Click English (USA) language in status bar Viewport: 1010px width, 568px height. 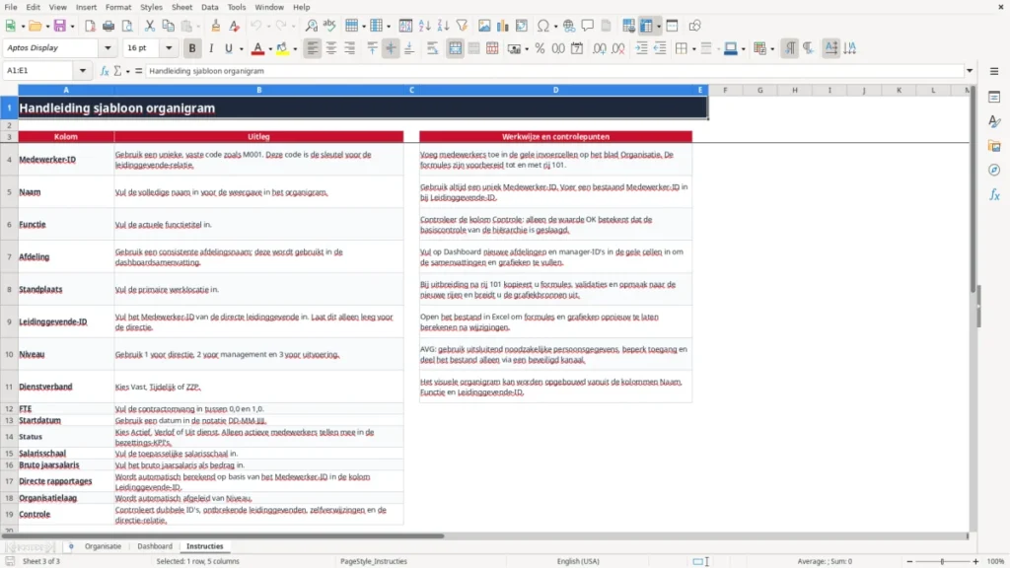pos(578,561)
